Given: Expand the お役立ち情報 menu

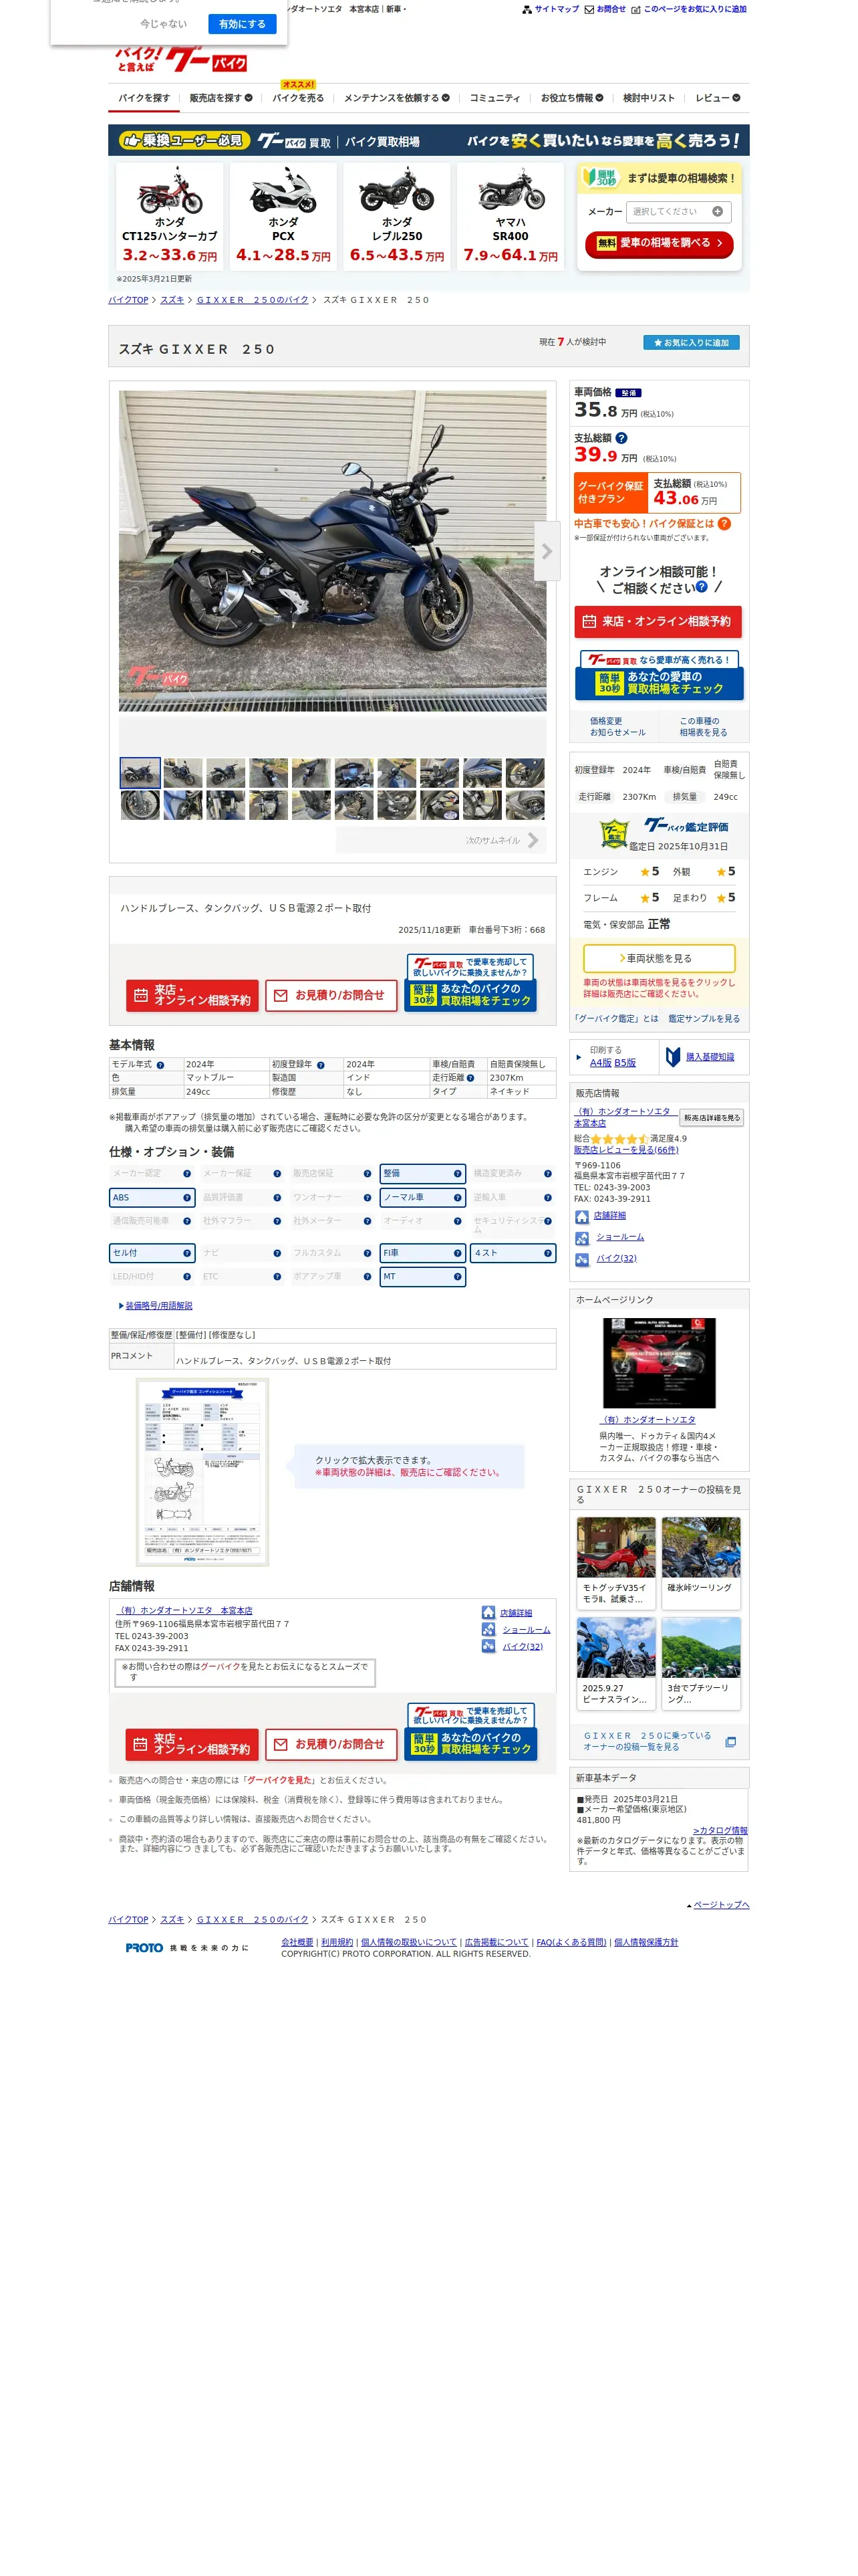Looking at the screenshot, I should click(571, 98).
